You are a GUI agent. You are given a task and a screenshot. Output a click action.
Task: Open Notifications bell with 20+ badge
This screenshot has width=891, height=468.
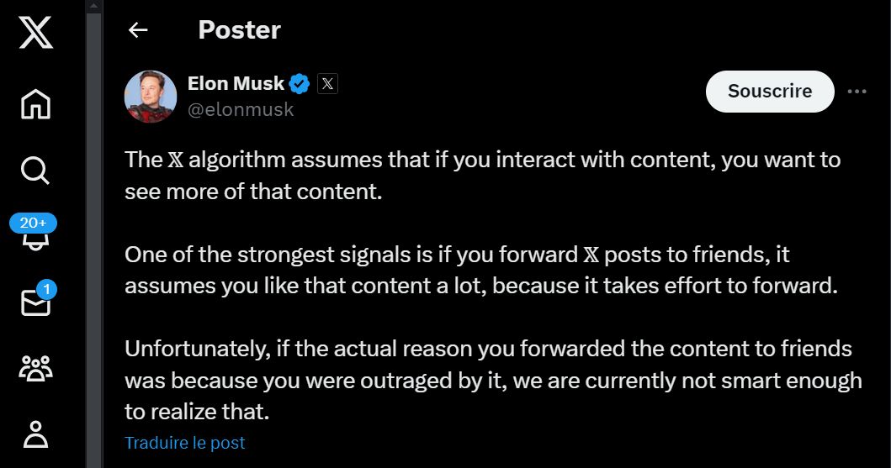click(x=34, y=233)
